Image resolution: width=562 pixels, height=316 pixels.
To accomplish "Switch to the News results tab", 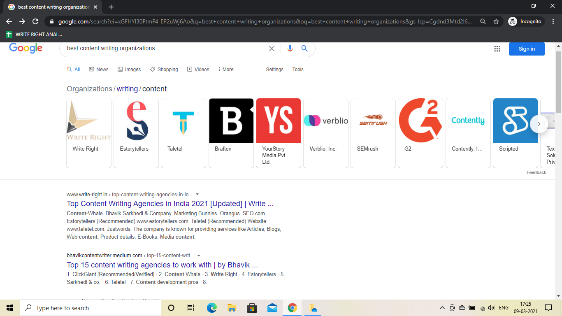I will click(99, 70).
